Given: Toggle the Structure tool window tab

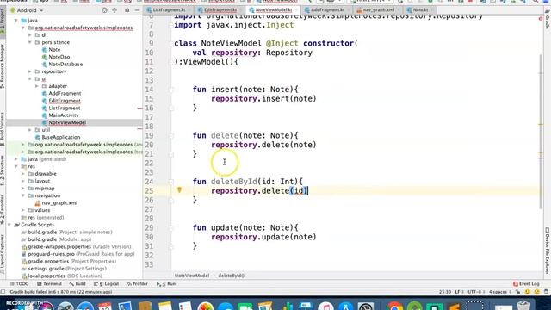Looking at the screenshot, I should [x=3, y=170].
